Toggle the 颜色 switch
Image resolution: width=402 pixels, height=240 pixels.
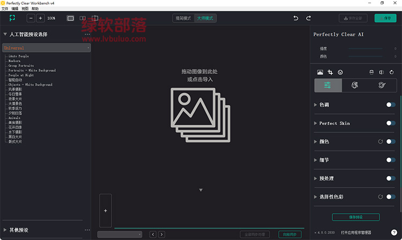(x=391, y=141)
